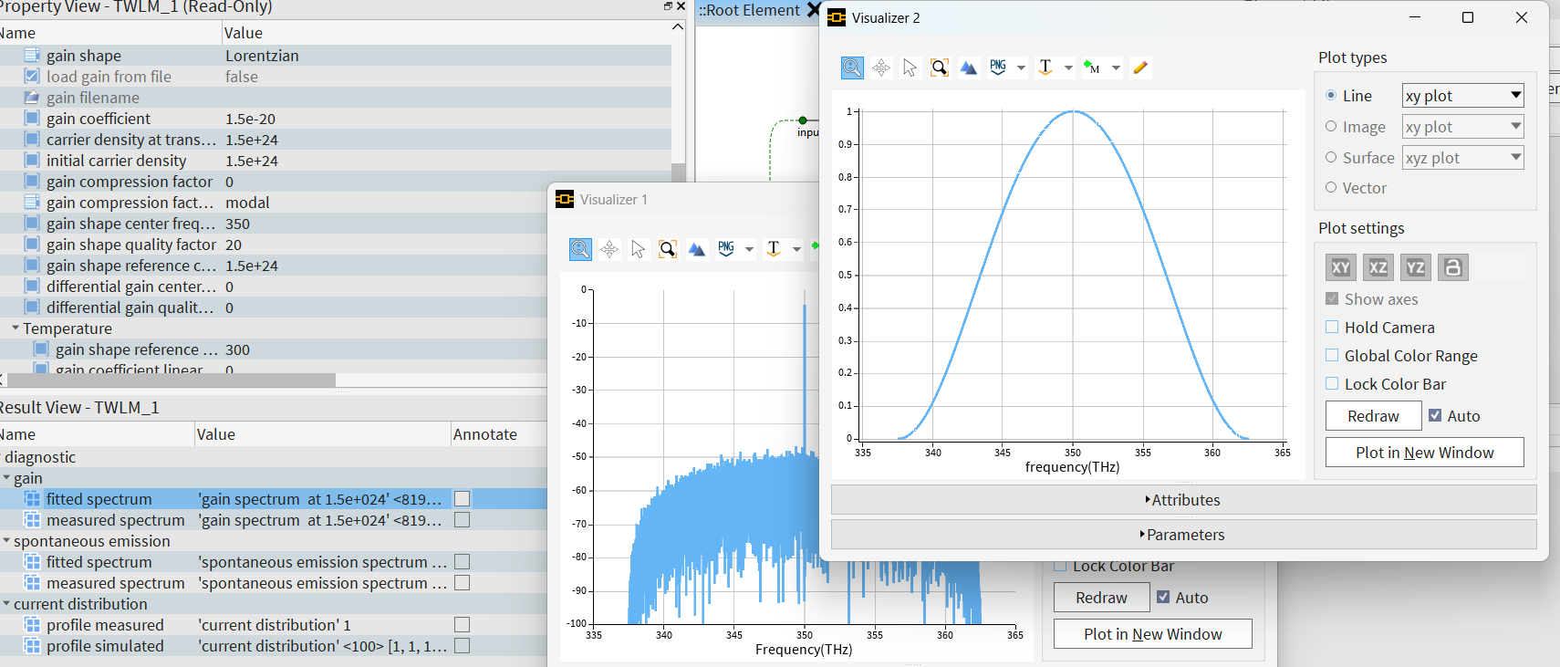Select the Vector plot type radio button
This screenshot has width=1560, height=667.
[1331, 187]
